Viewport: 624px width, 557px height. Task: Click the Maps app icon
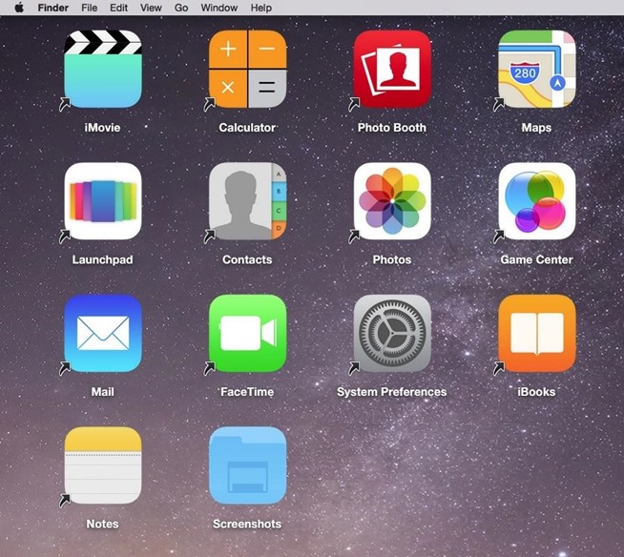point(536,70)
